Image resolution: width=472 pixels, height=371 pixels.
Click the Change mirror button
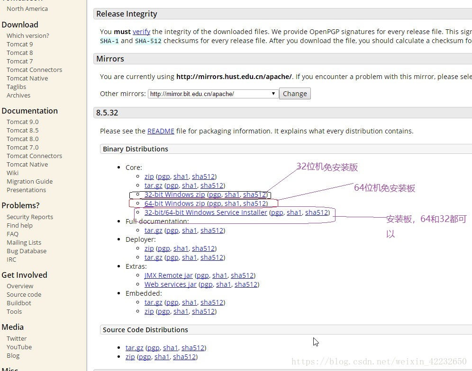coord(295,94)
